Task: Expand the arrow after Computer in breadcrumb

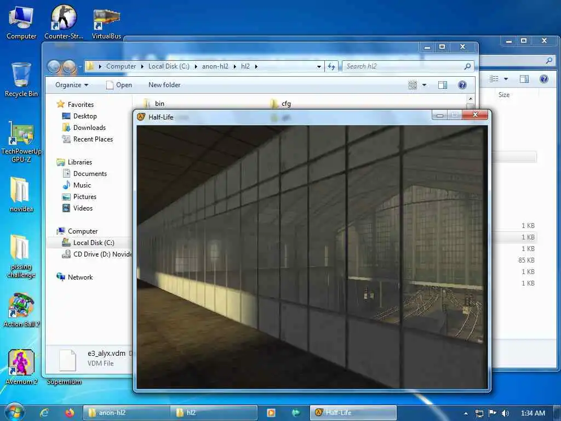Action: point(142,66)
